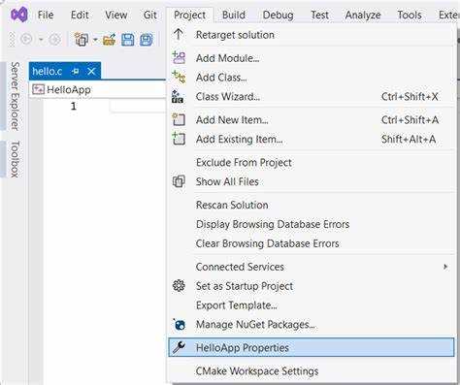Click the Save toolbar icon
The image size is (460, 385).
[128, 40]
